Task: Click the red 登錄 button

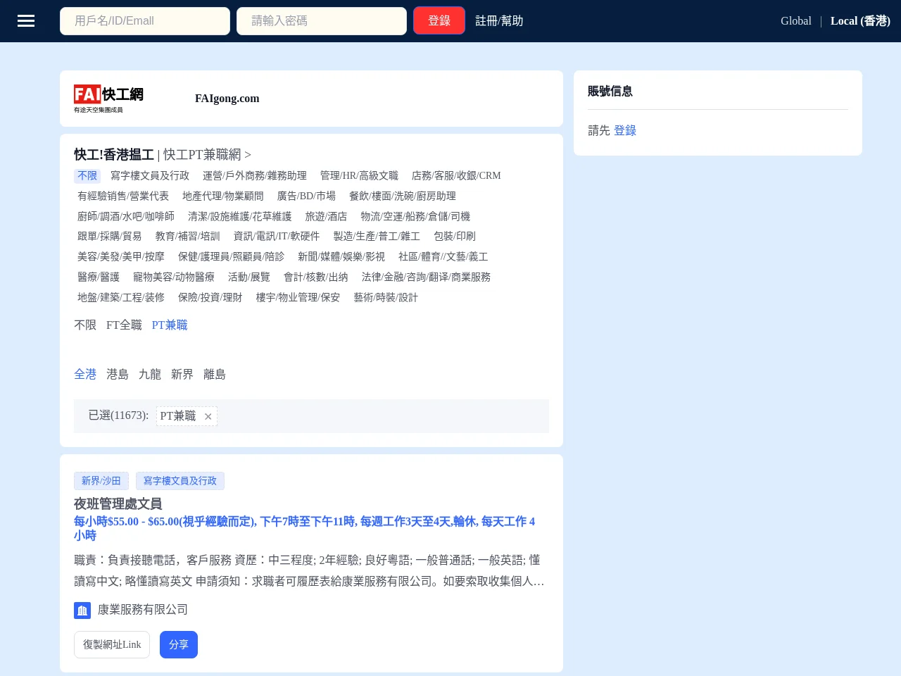Action: click(x=439, y=21)
